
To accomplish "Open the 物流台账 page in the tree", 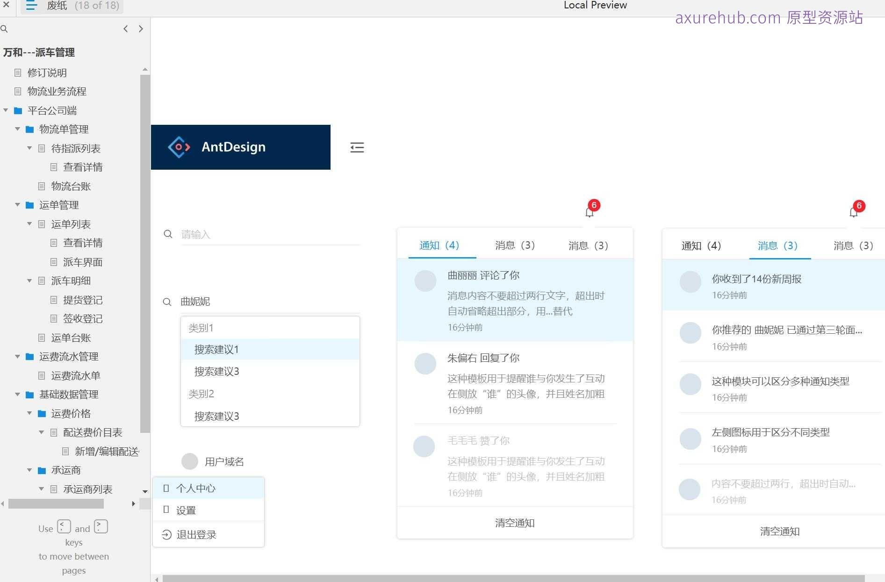I will pos(70,186).
